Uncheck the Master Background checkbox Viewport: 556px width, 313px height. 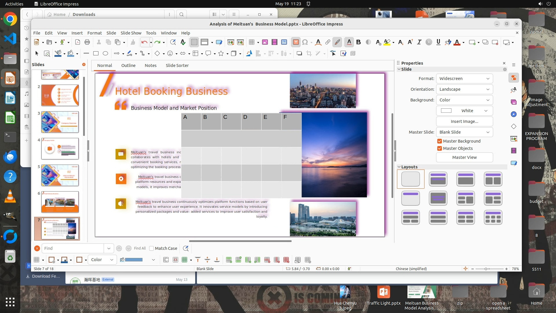[x=440, y=141]
